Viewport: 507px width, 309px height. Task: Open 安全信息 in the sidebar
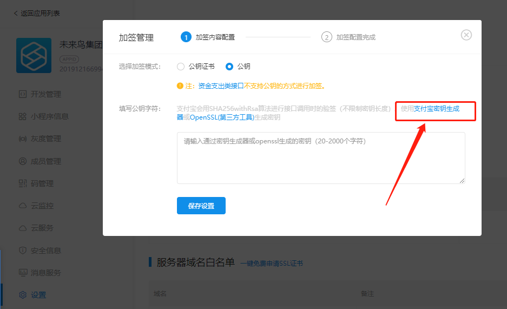coord(45,251)
